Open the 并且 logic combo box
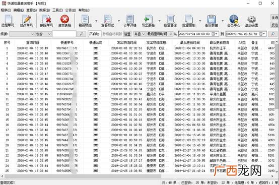Screen dimensions: 279x185 pos(139,34)
